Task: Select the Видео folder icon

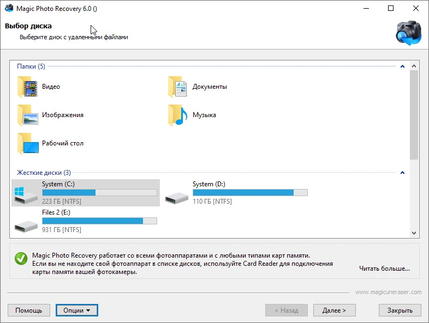Action: coord(27,87)
